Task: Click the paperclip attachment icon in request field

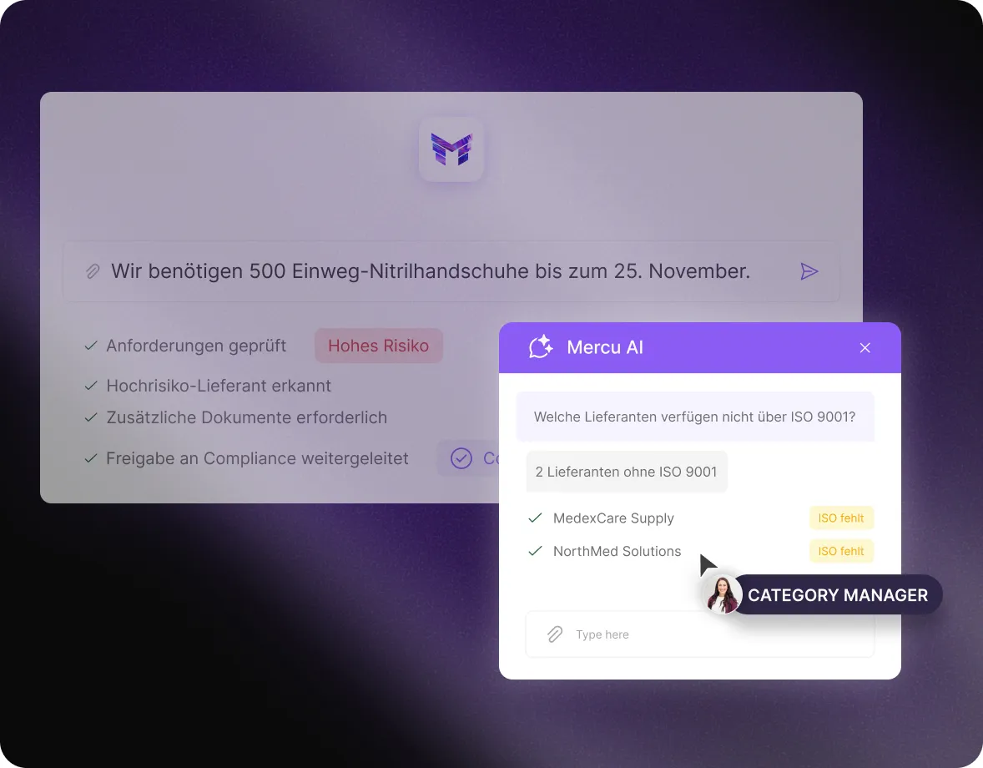Action: pos(92,271)
